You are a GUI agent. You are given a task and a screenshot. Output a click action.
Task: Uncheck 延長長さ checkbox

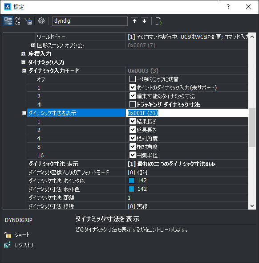click(133, 130)
